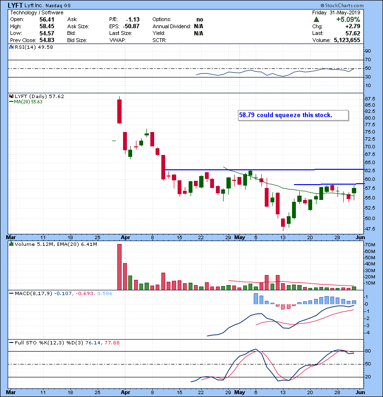
Task: Click the volume bars icon beside Volume 5.12M
Action: coord(11,244)
